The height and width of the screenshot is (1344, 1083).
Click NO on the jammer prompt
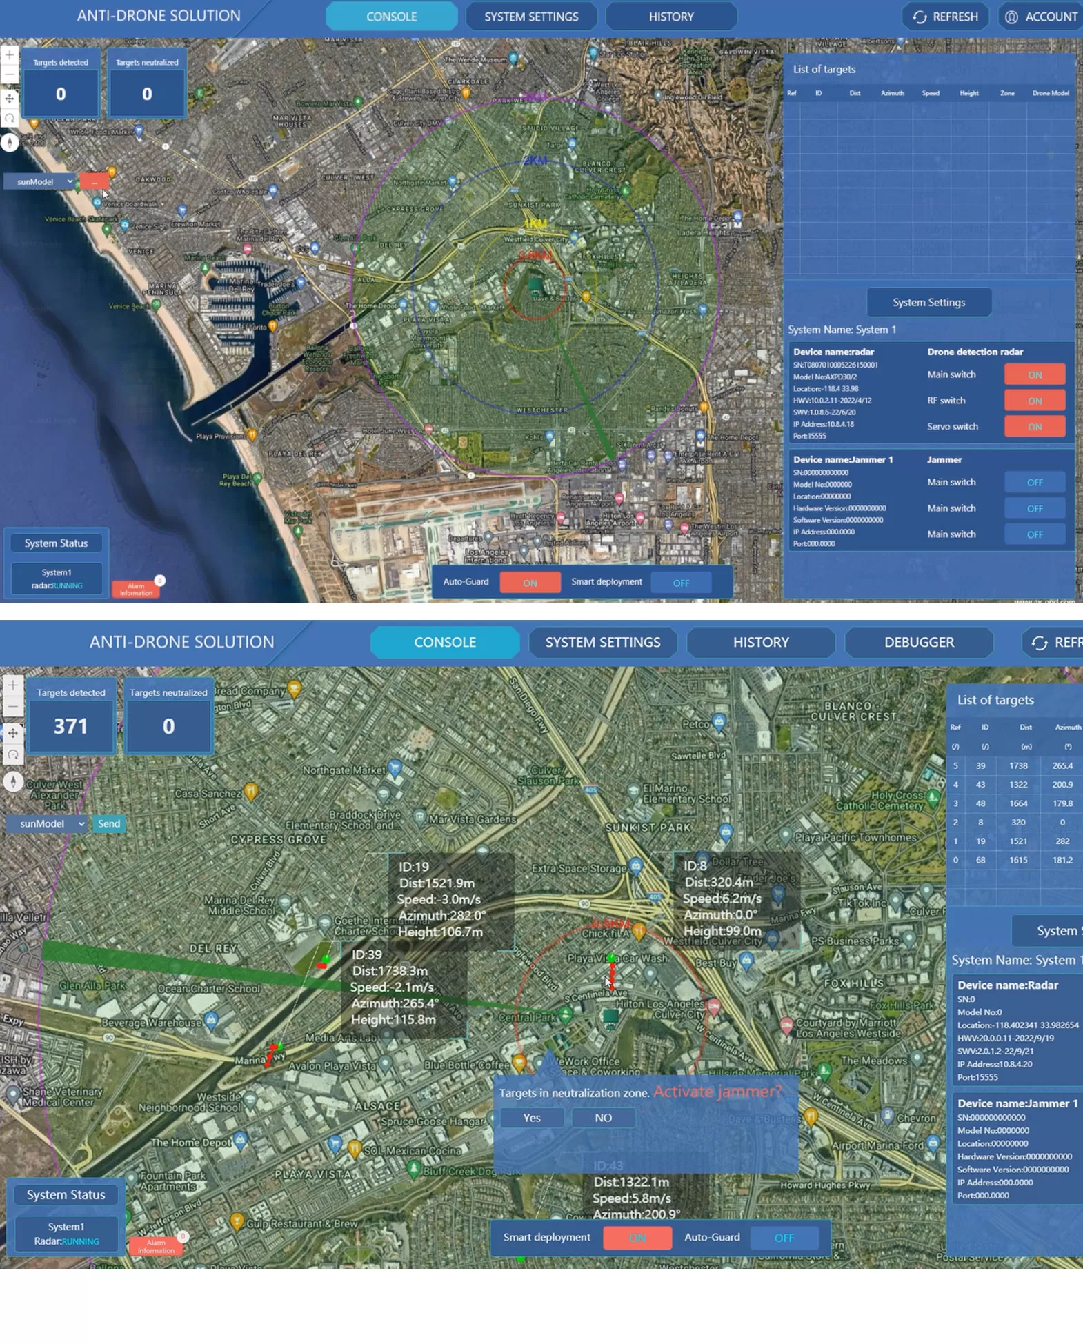(603, 1118)
